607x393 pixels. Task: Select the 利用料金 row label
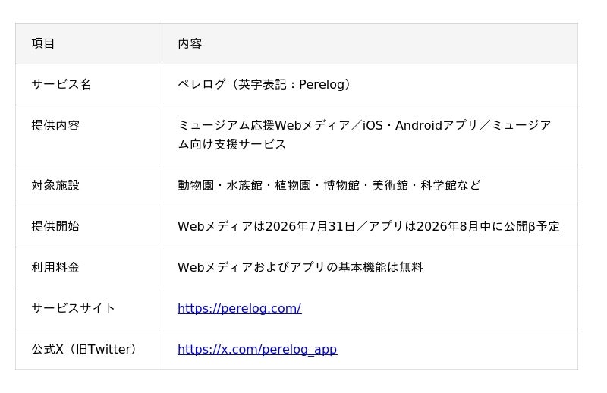click(x=55, y=267)
